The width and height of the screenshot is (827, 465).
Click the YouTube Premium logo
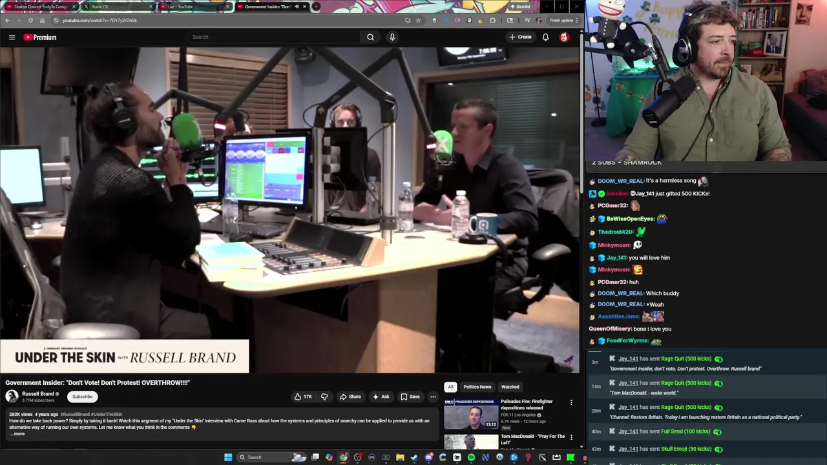pos(40,37)
